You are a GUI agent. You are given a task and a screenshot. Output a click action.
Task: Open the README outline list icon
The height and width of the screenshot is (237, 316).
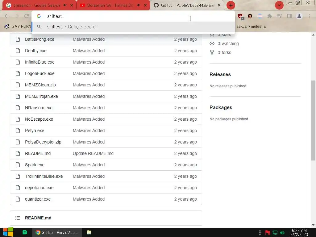click(18, 218)
